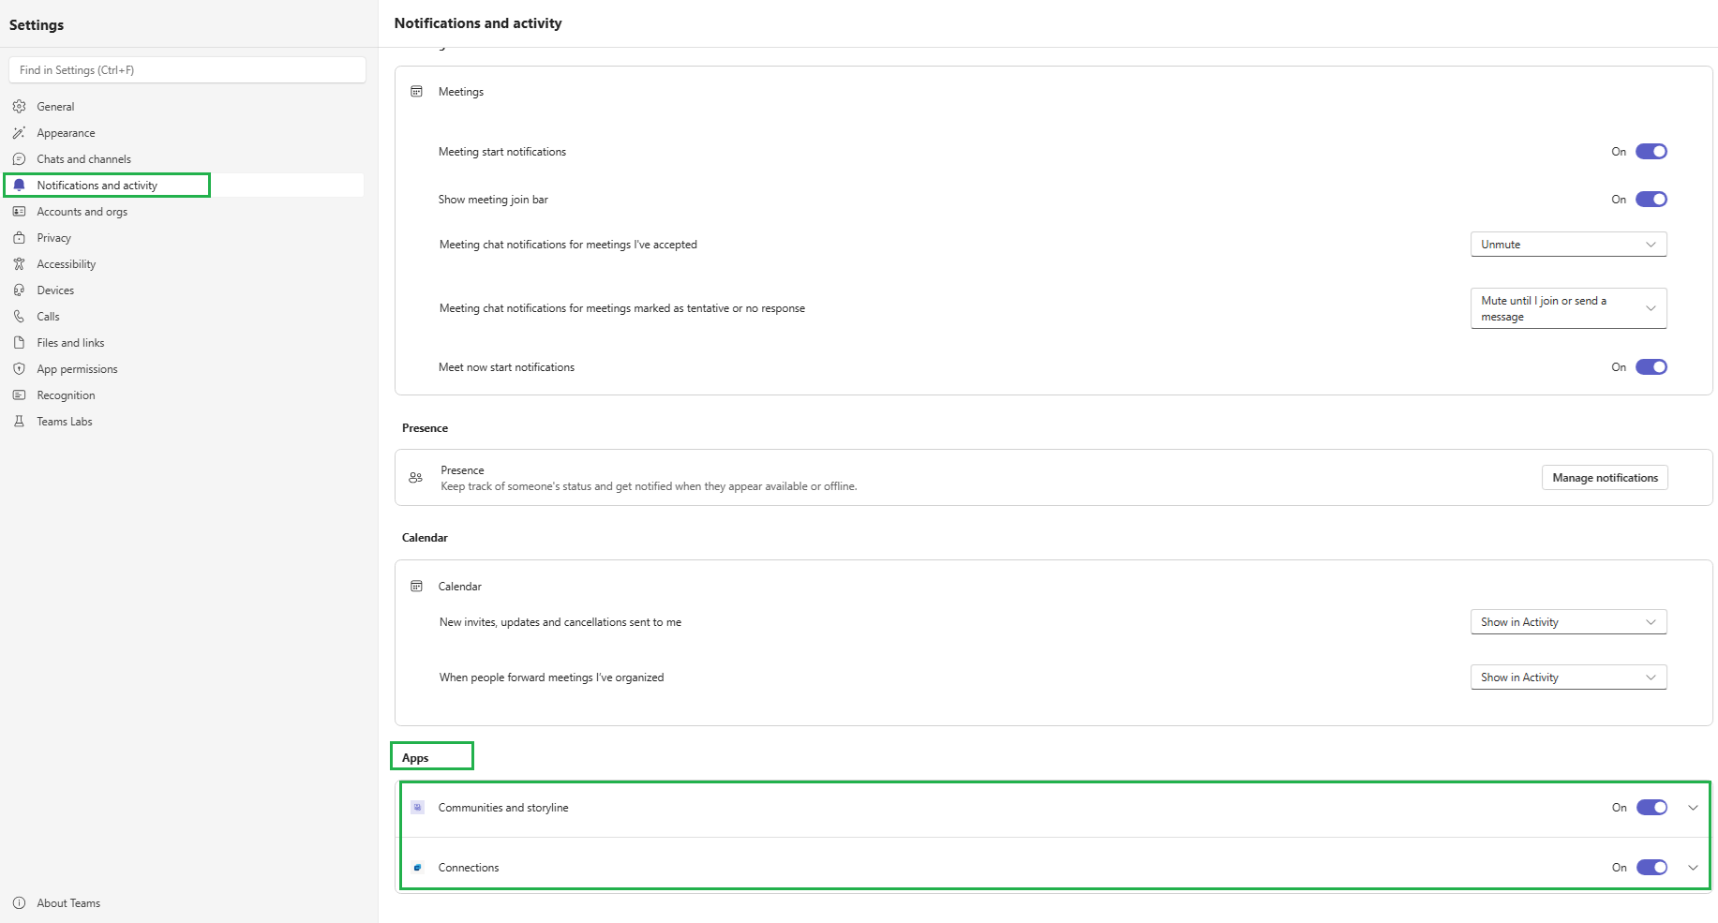The width and height of the screenshot is (1718, 923).
Task: Click the Privacy lock icon
Action: pyautogui.click(x=19, y=238)
